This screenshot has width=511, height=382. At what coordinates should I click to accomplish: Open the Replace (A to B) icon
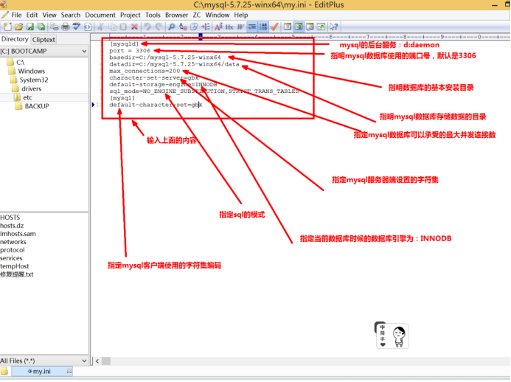click(183, 27)
